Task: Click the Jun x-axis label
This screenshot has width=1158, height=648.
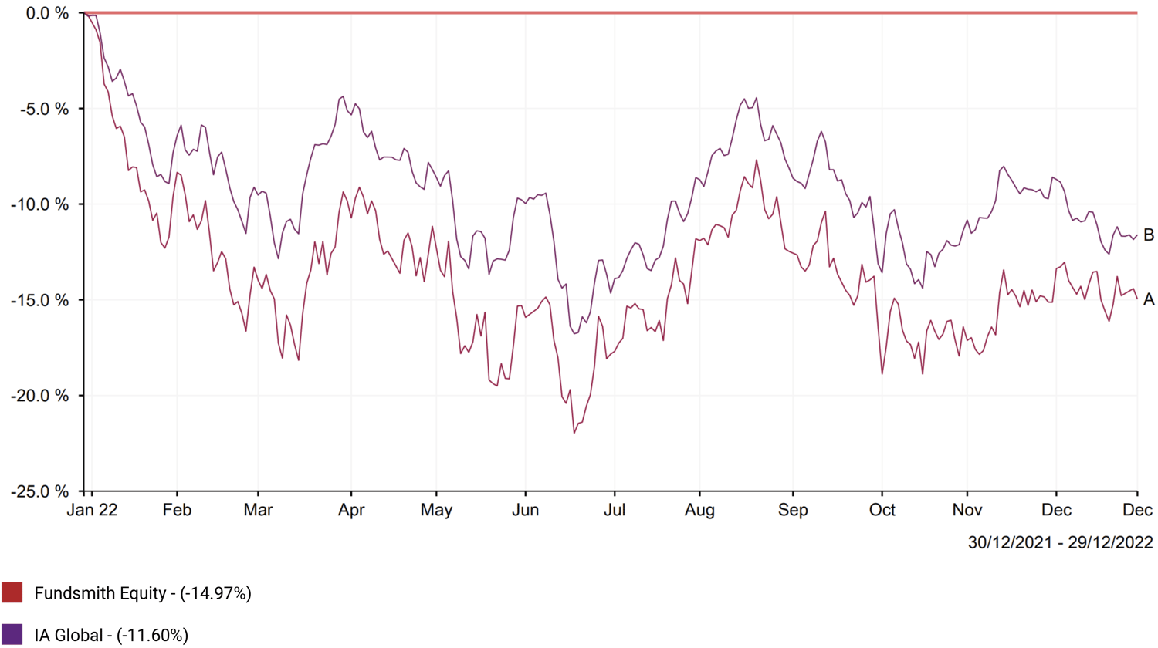Action: click(x=526, y=510)
